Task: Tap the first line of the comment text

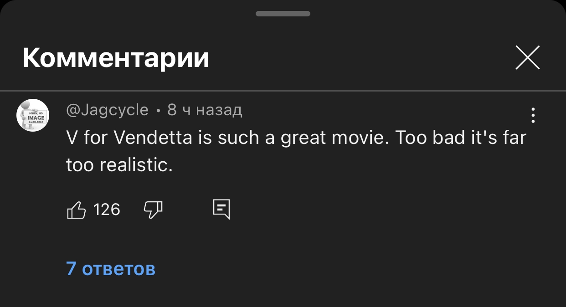Action: pos(296,137)
